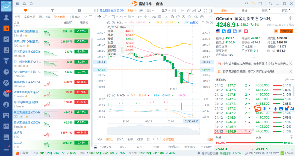The width and height of the screenshot is (295, 156).
Task: Toggle the mini floating window mode icon
Action: point(270,4)
